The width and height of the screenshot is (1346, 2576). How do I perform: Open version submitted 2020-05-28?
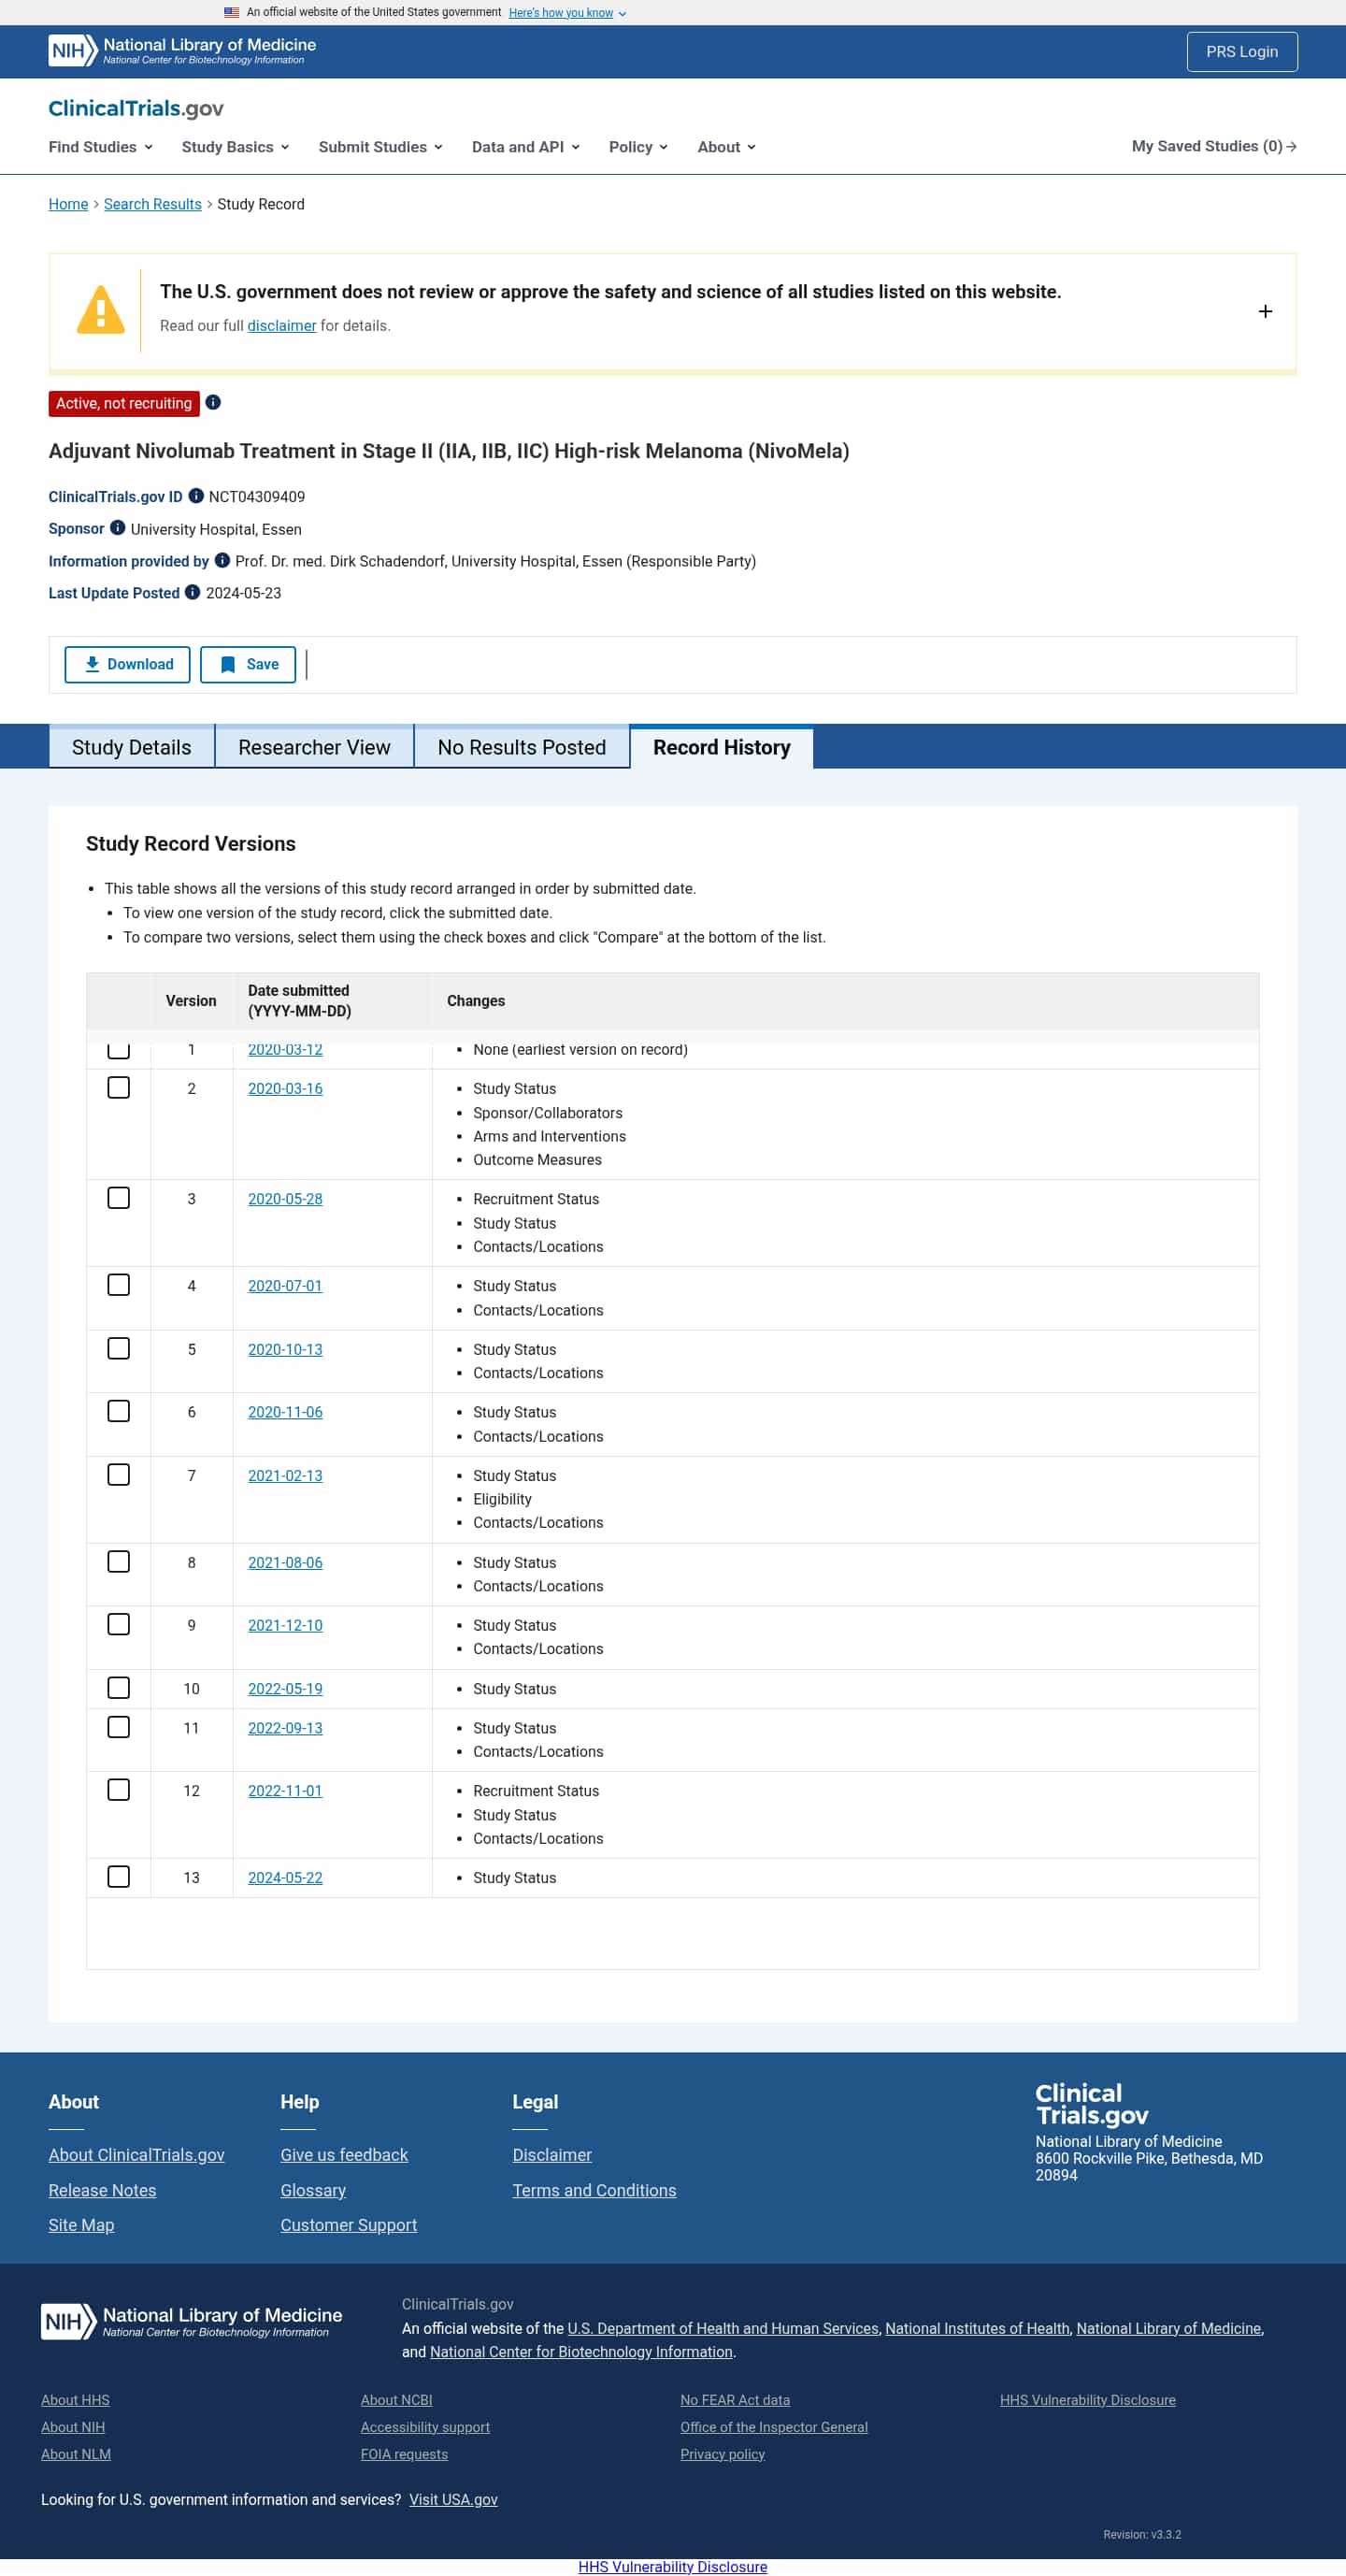click(285, 1198)
